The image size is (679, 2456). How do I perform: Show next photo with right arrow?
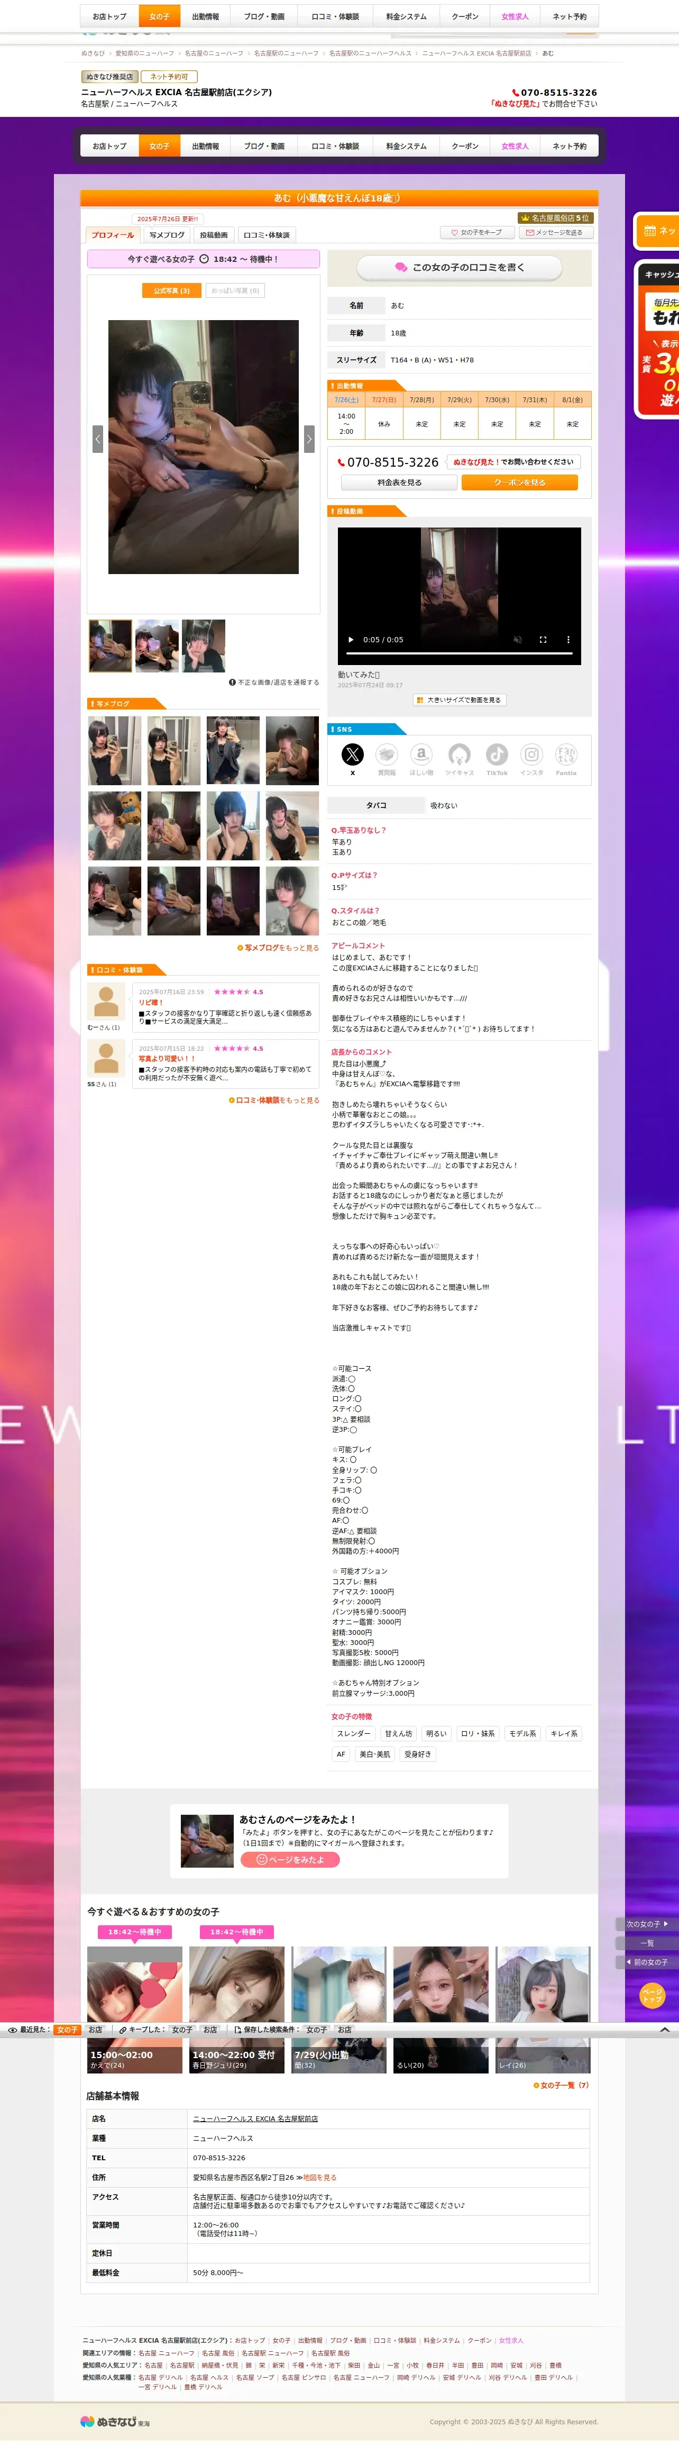tap(308, 439)
